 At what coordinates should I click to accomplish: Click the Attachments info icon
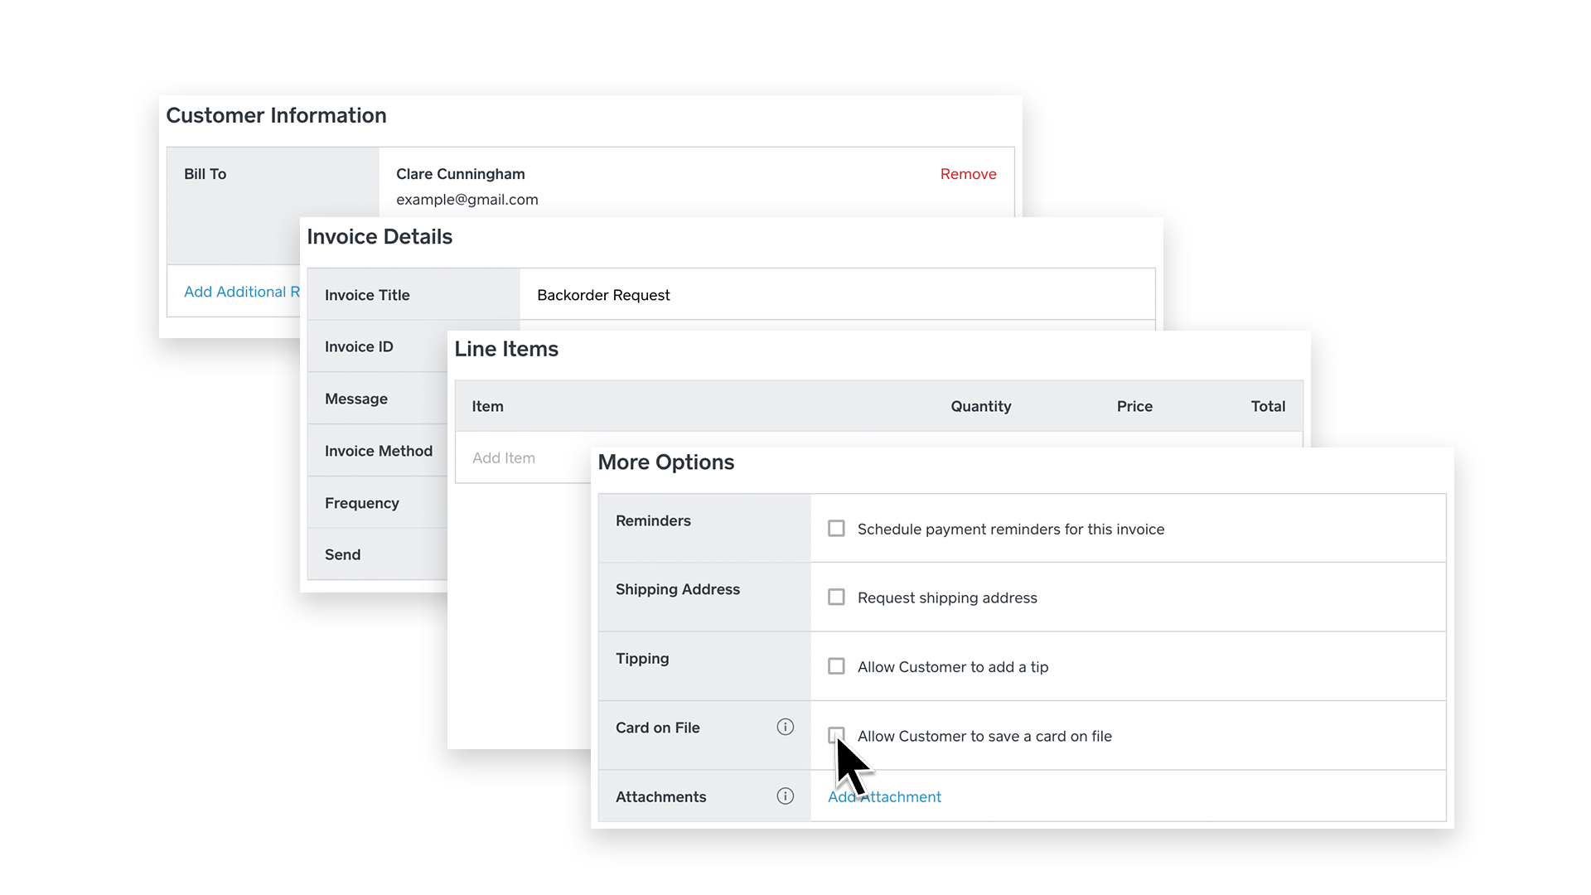point(785,796)
